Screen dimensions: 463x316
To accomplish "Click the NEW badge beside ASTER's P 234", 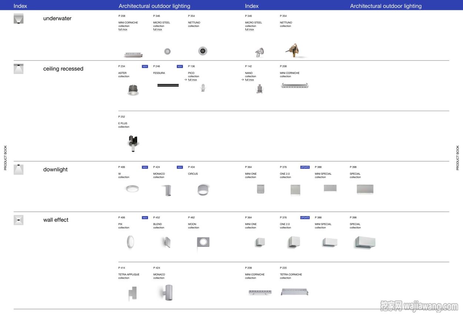I will point(145,67).
